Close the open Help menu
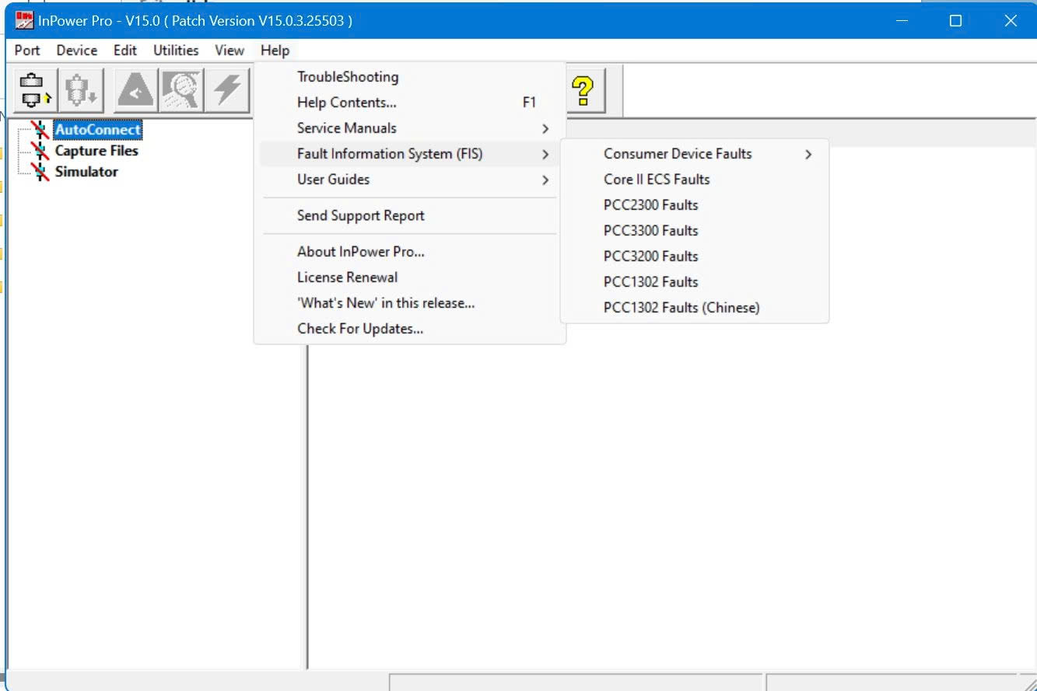1037x691 pixels. click(x=275, y=51)
